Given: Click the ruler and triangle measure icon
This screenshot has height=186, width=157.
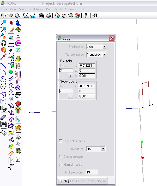Looking at the screenshot, I should [11, 160].
